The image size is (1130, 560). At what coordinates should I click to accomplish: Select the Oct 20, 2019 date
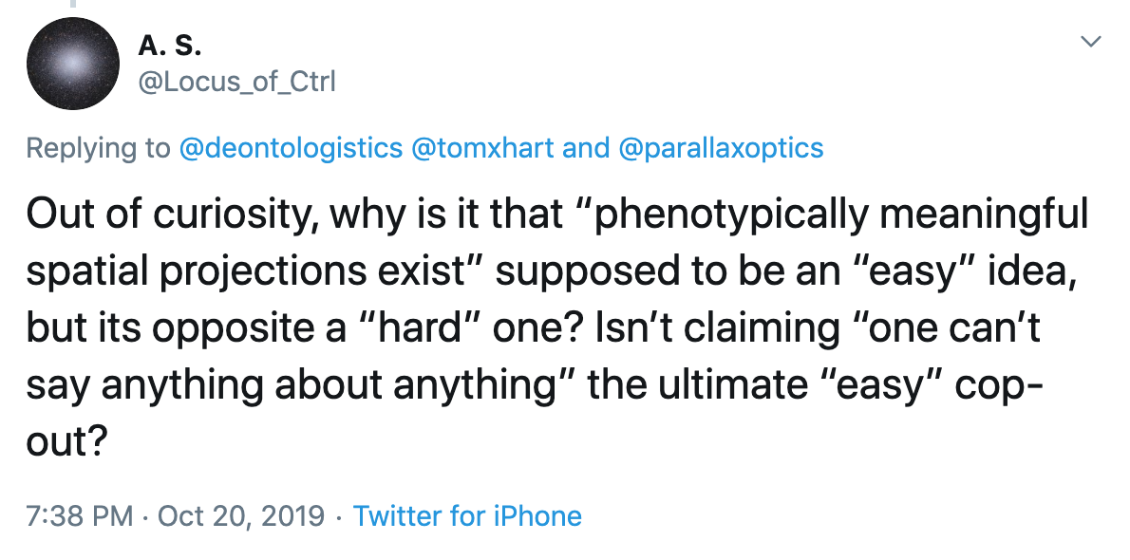(241, 516)
